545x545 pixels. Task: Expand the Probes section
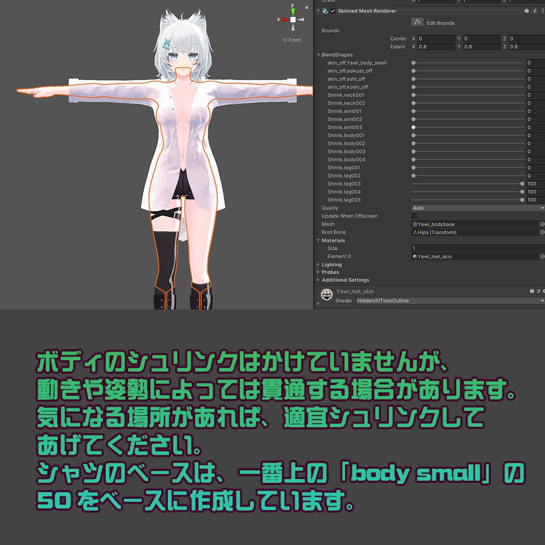point(318,272)
